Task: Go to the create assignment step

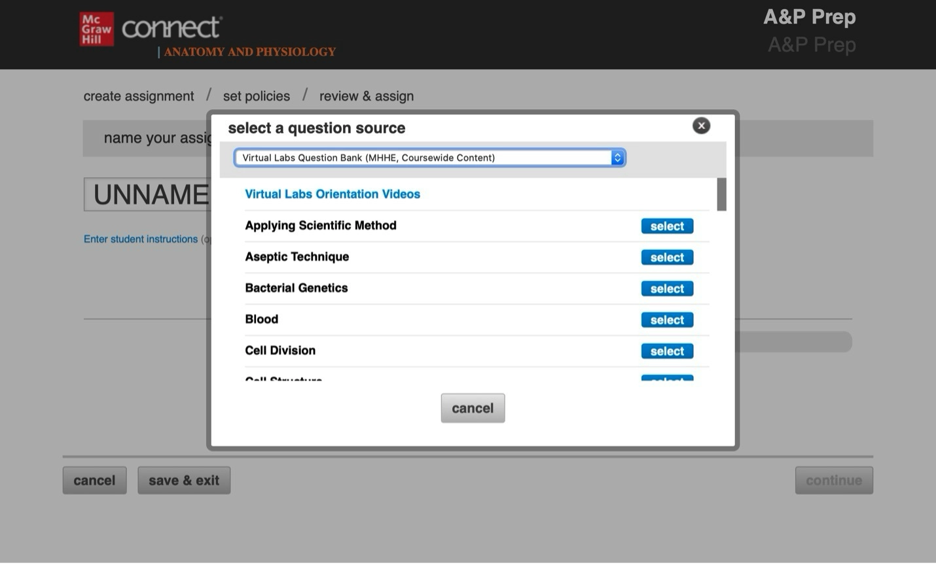Action: coord(139,96)
